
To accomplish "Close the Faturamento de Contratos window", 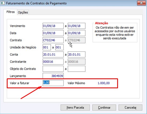I will (141, 3).
